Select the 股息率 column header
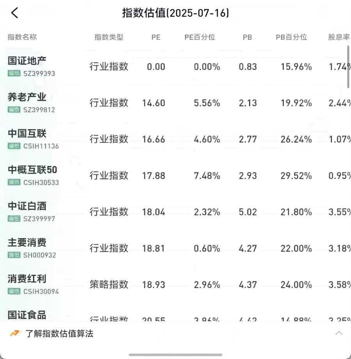 339,37
